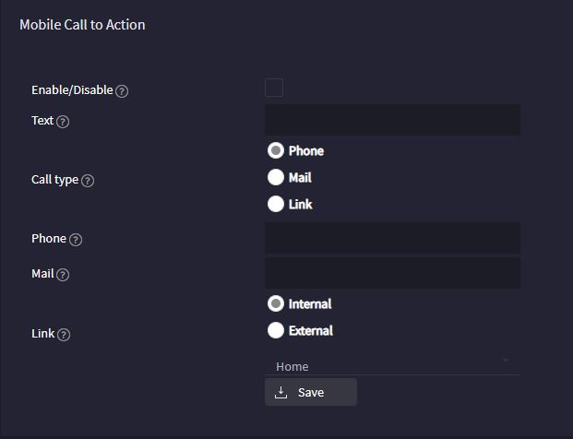Screen dimensions: 573x439
Task: Click the Mail label help icon
Action: [63, 274]
